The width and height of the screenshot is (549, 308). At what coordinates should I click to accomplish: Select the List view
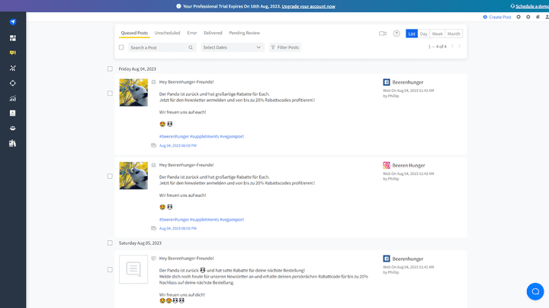[x=412, y=33]
